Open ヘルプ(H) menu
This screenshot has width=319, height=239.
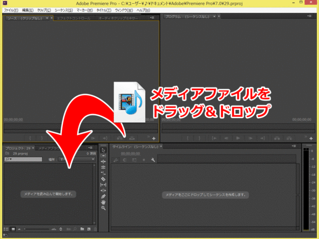click(143, 10)
